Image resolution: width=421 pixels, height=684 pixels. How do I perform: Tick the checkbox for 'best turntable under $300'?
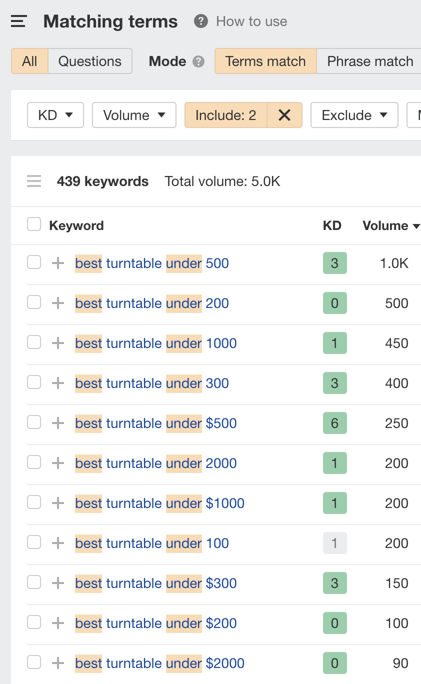(33, 582)
